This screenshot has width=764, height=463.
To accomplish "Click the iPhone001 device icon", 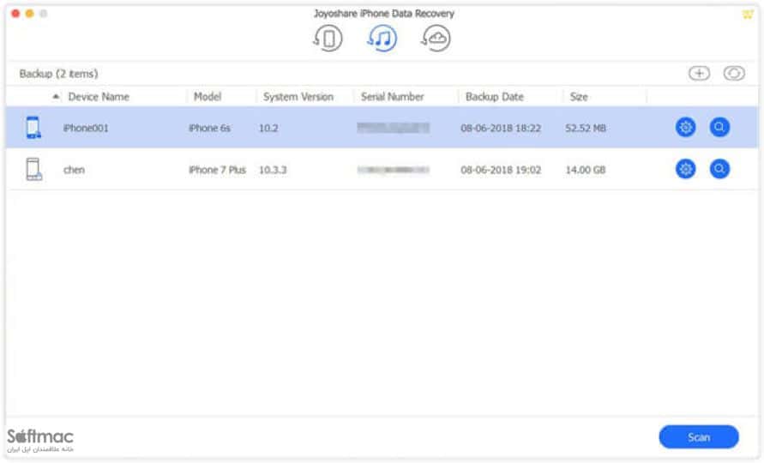I will (x=33, y=128).
